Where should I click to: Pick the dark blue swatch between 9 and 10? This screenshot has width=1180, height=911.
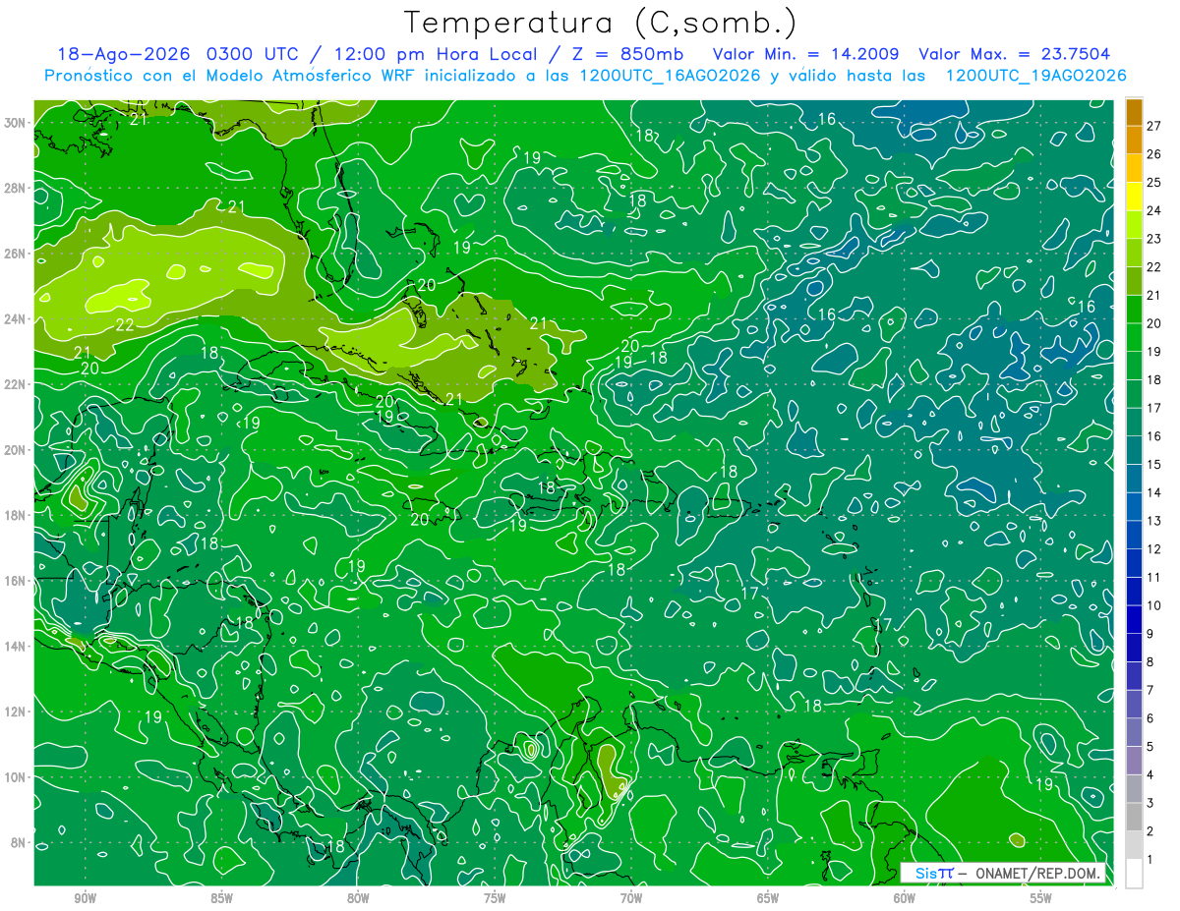coord(1134,619)
